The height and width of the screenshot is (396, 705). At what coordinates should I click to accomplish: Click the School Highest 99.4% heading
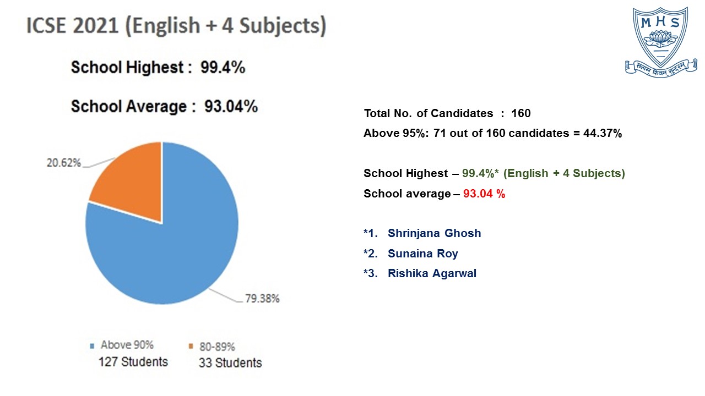point(158,68)
